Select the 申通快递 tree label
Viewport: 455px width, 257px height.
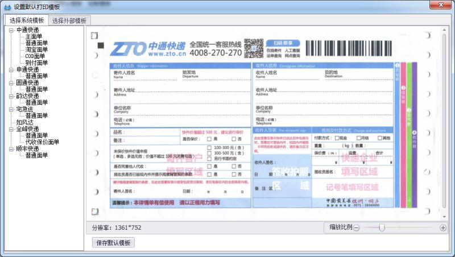[x=27, y=69]
